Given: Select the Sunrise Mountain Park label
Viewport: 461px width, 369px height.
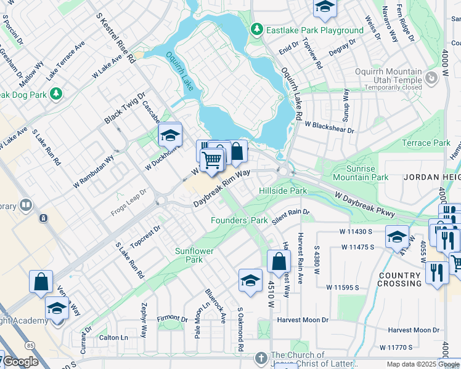Looking at the screenshot, I should 361,173.
